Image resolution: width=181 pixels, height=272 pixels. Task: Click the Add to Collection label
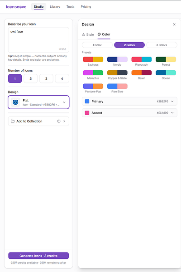pos(29,121)
